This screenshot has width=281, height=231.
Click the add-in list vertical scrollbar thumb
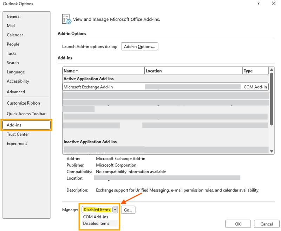(272, 99)
